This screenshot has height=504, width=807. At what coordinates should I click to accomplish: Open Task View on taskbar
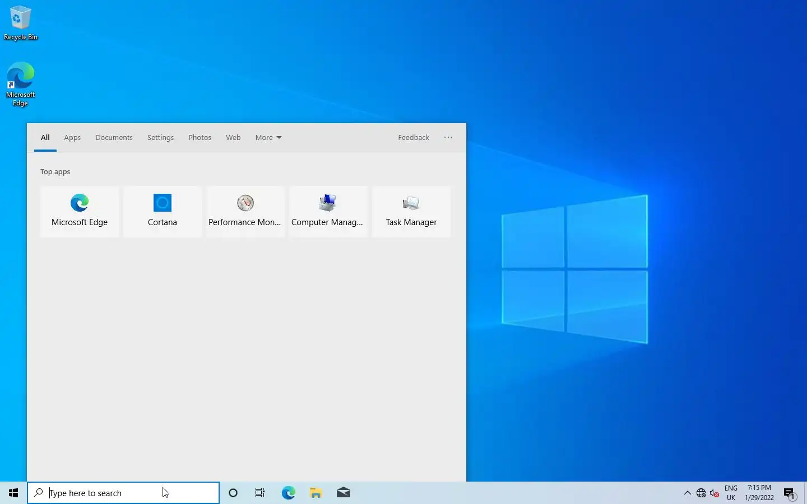[260, 493]
